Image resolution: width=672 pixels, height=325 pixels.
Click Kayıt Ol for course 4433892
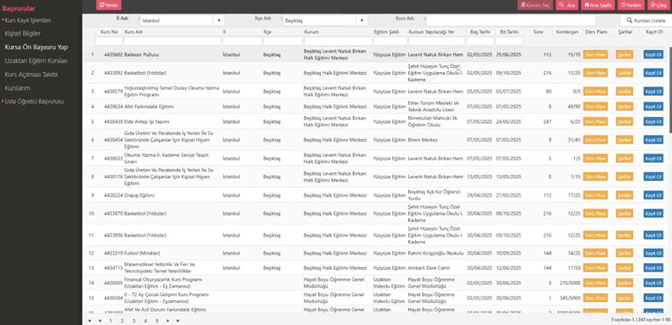(653, 73)
